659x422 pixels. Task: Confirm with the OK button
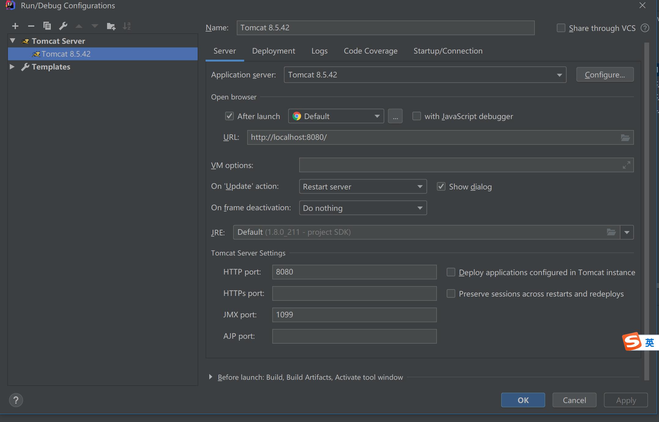point(523,400)
